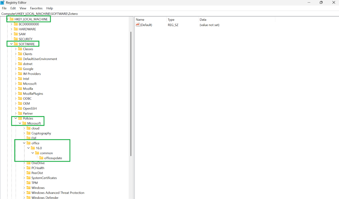Click the office folder icon

[28, 143]
